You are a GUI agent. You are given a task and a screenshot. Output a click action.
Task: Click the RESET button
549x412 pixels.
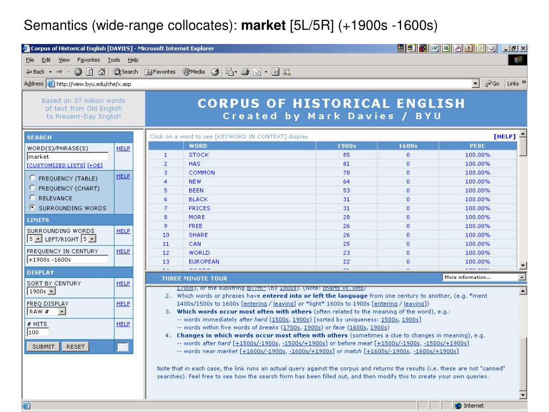point(75,347)
